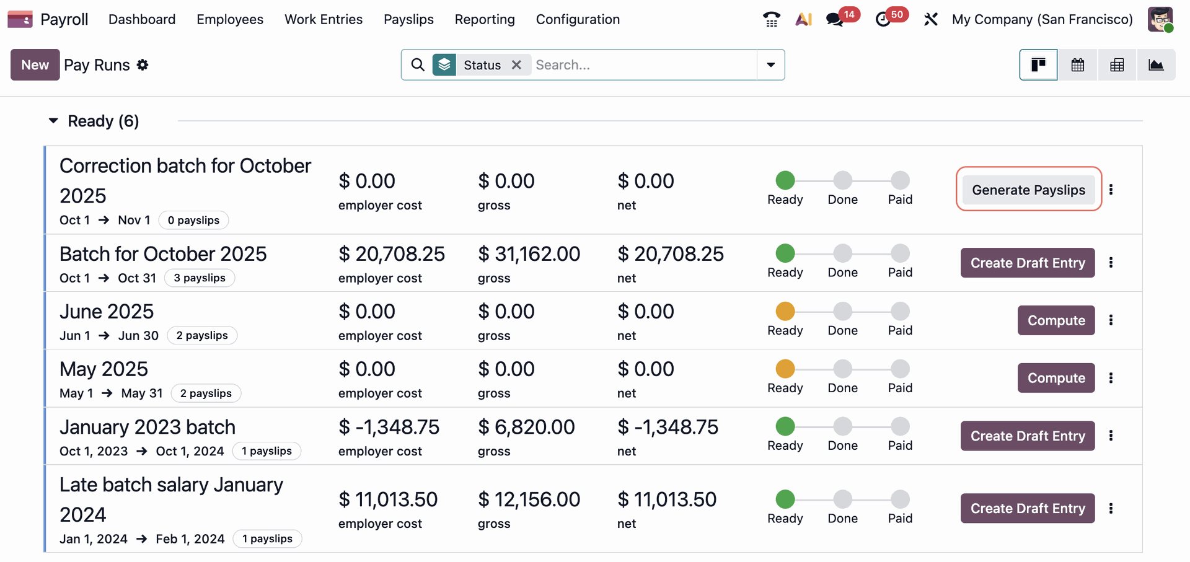Collapse the Ready (6) group

click(54, 121)
